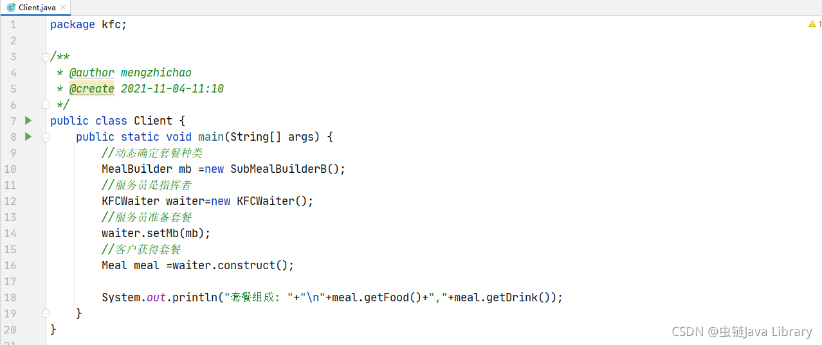The image size is (822, 345).
Task: Open the yellow warning indicator in the editor corner
Action: 815,24
